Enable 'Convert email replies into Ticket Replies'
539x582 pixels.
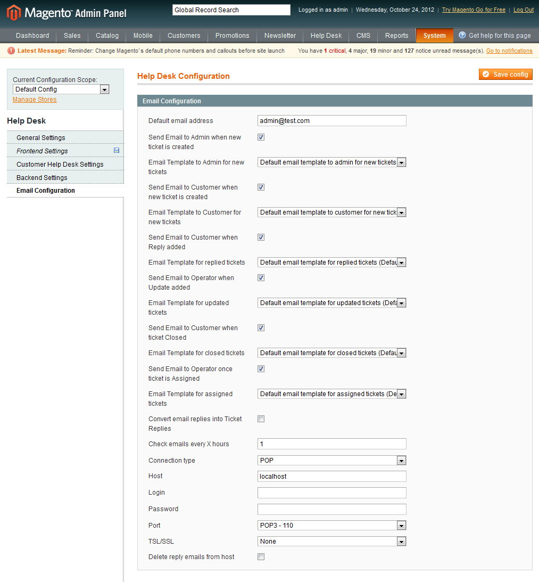[261, 419]
